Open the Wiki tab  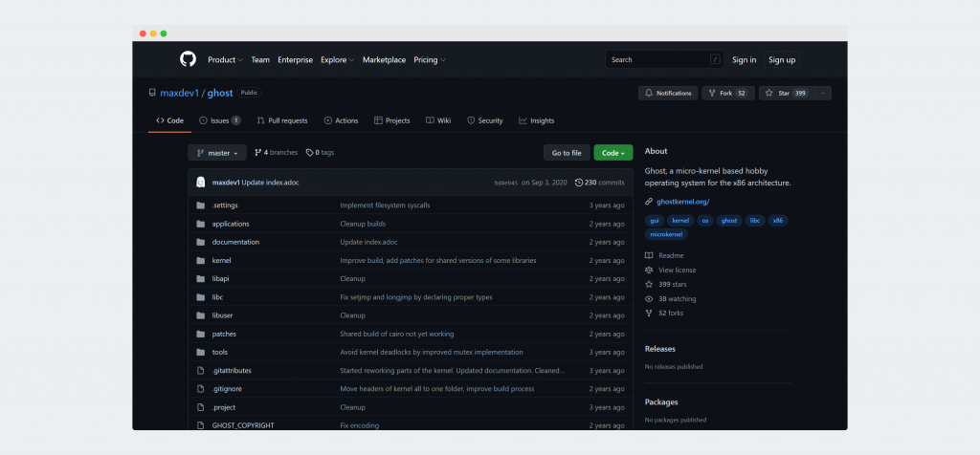(438, 120)
